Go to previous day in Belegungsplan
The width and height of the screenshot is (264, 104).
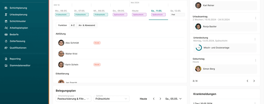coord(154,99)
